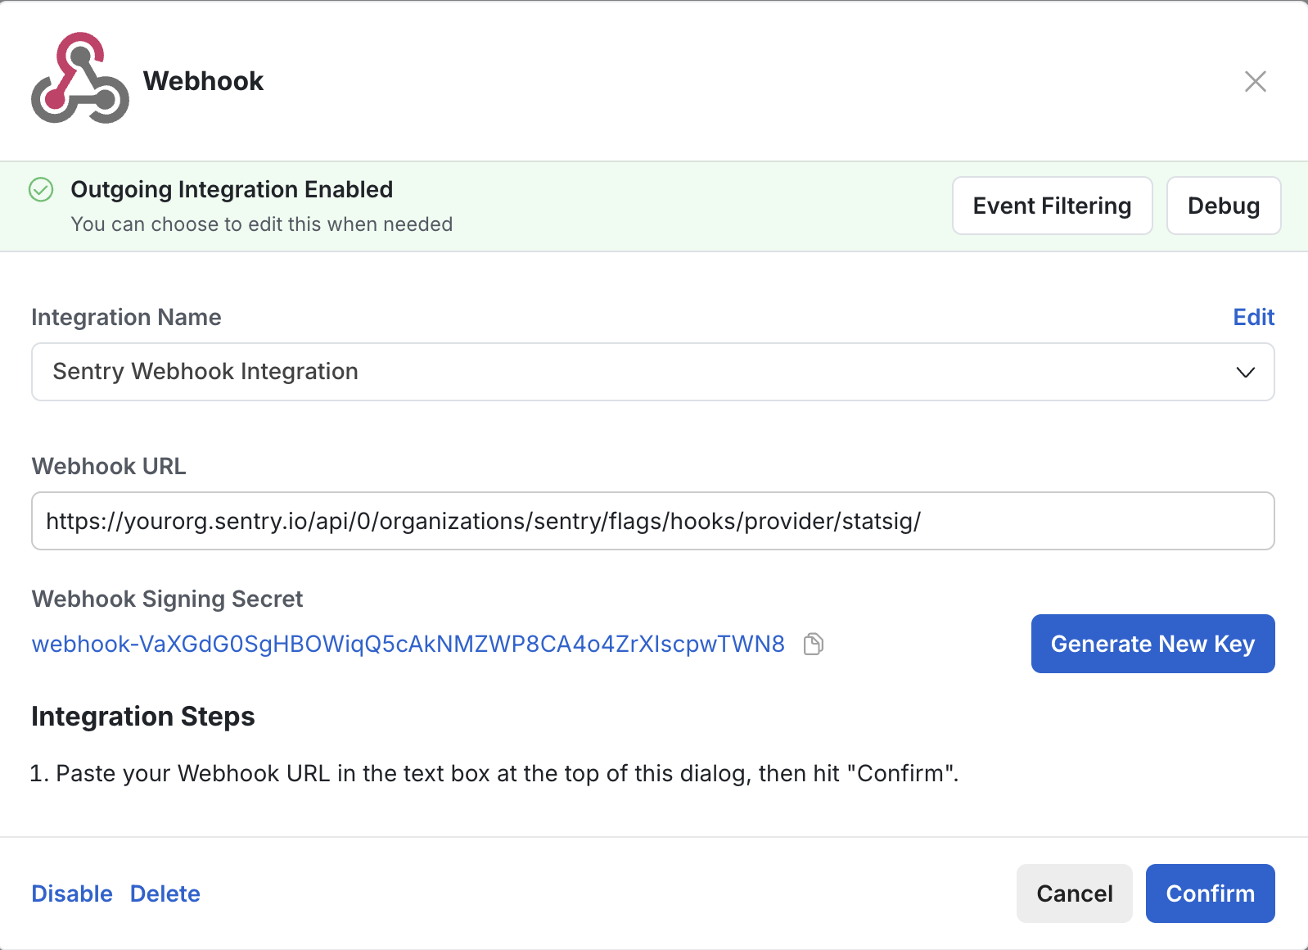Viewport: 1308px width, 950px height.
Task: Delete this webhook integration
Action: 165,893
